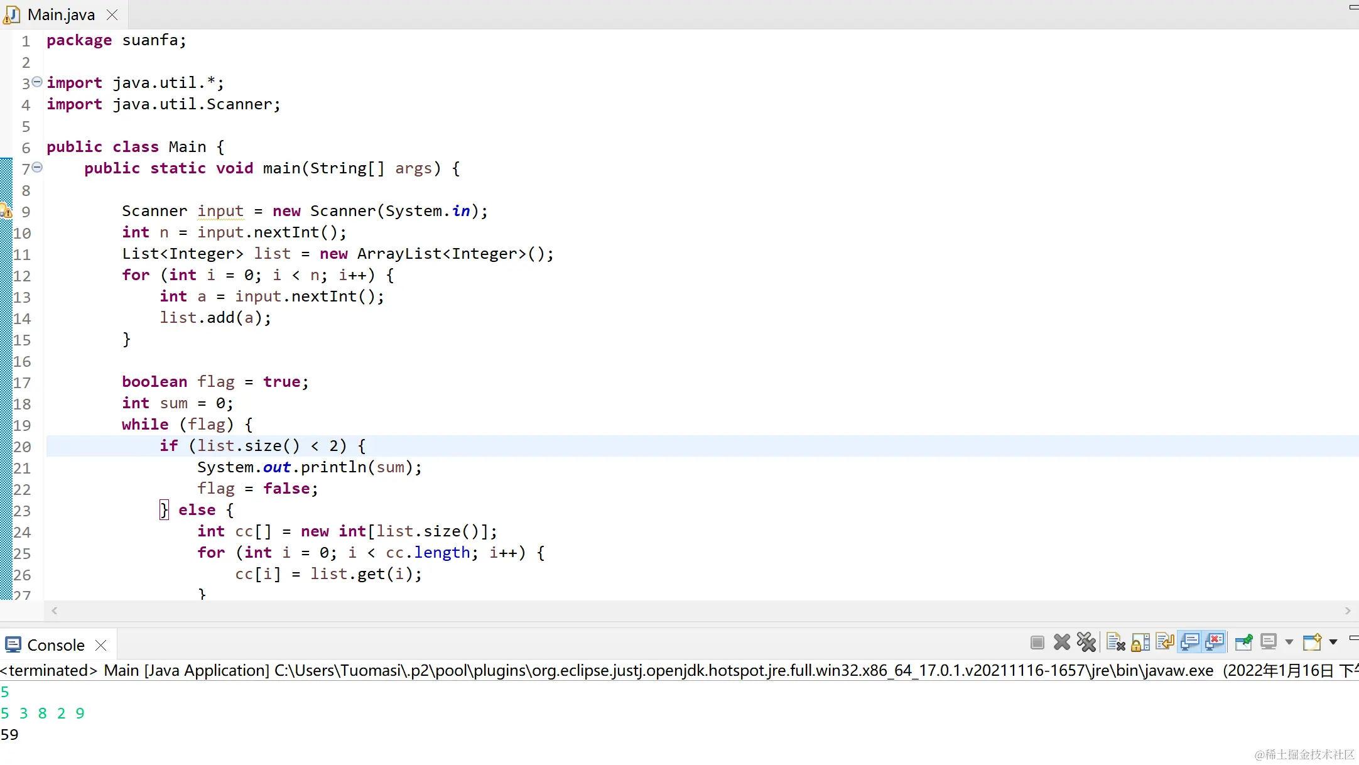
Task: Click the Terminate stop button in Console
Action: (x=1037, y=643)
